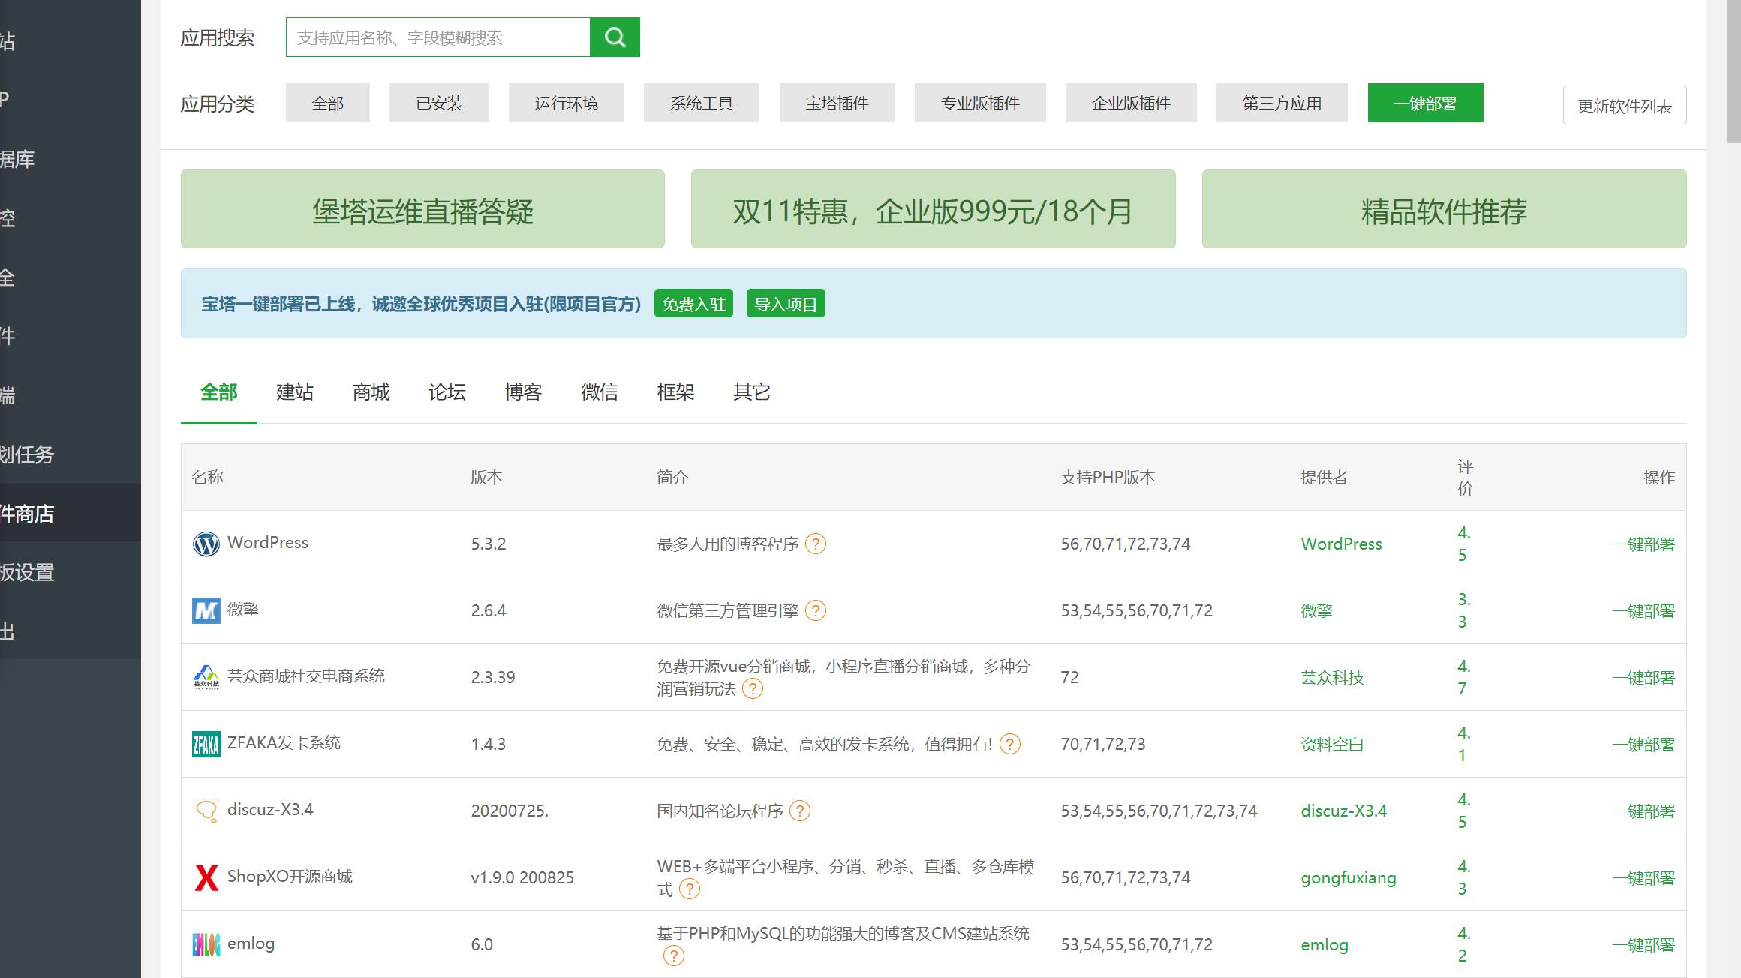Deploy 芸众商城 via 一键部署 link
Image resolution: width=1741 pixels, height=978 pixels.
coord(1643,678)
